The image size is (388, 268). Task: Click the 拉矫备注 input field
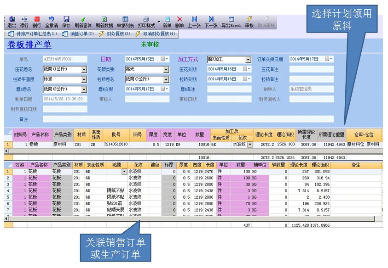[x=312, y=79]
